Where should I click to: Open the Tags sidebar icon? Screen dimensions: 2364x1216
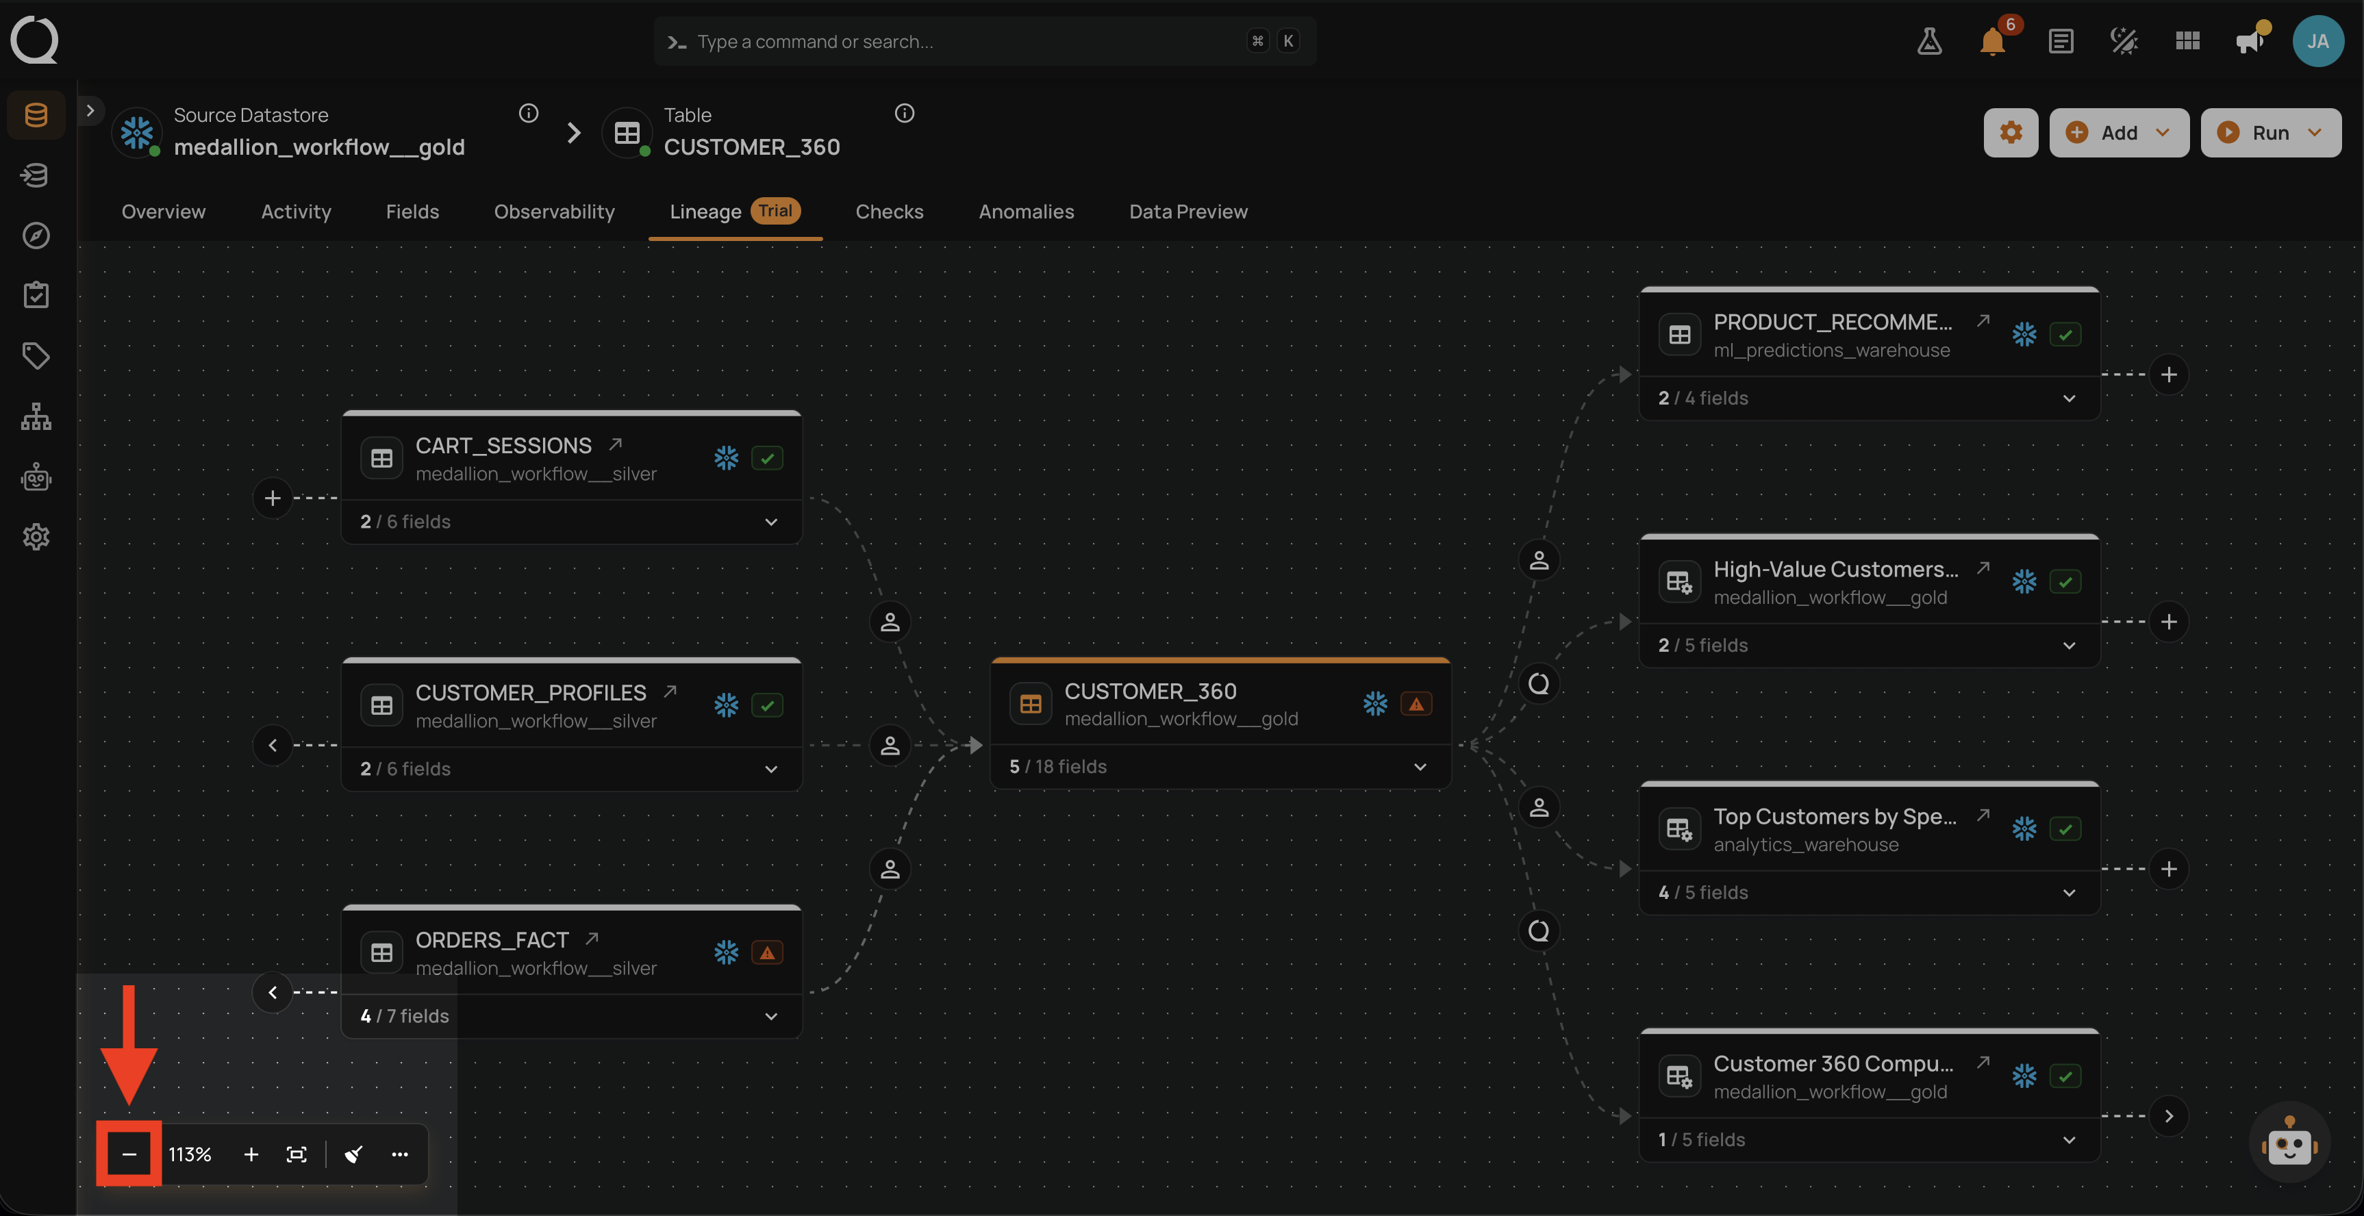(36, 356)
